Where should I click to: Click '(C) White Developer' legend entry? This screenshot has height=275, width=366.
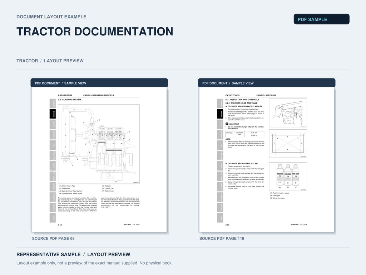(x=277, y=198)
